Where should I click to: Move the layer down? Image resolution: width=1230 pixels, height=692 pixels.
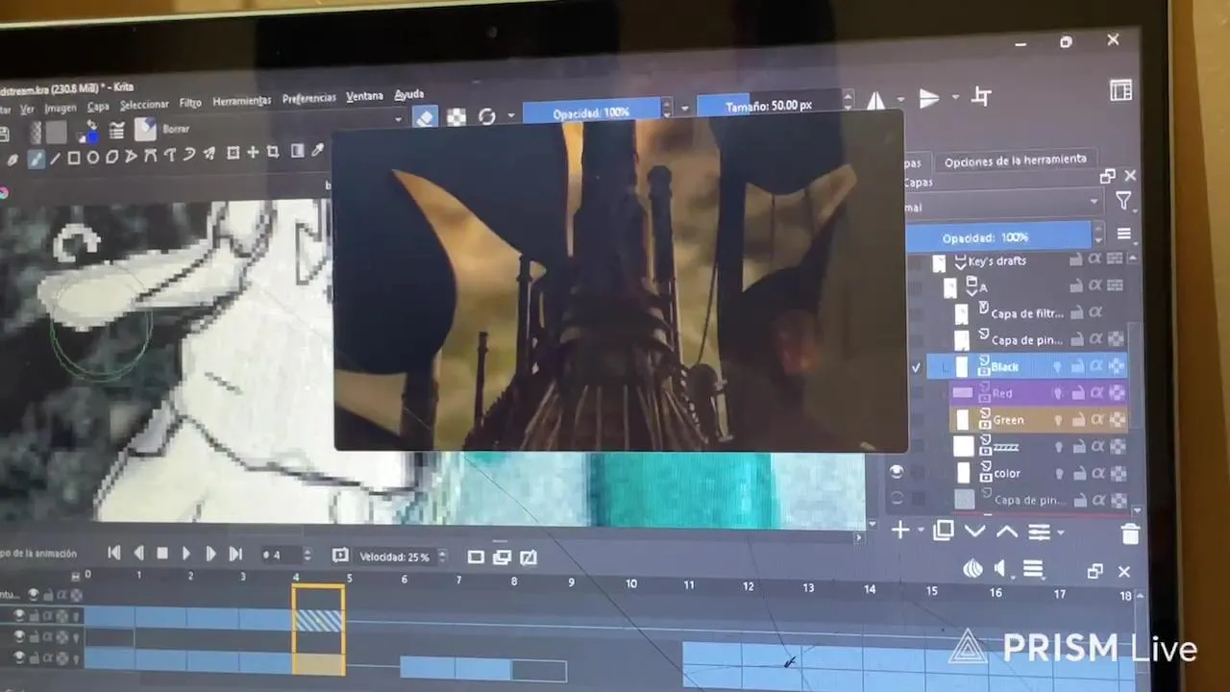tap(975, 531)
